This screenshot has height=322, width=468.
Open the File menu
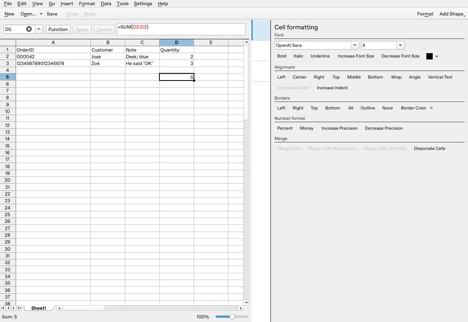tap(8, 4)
